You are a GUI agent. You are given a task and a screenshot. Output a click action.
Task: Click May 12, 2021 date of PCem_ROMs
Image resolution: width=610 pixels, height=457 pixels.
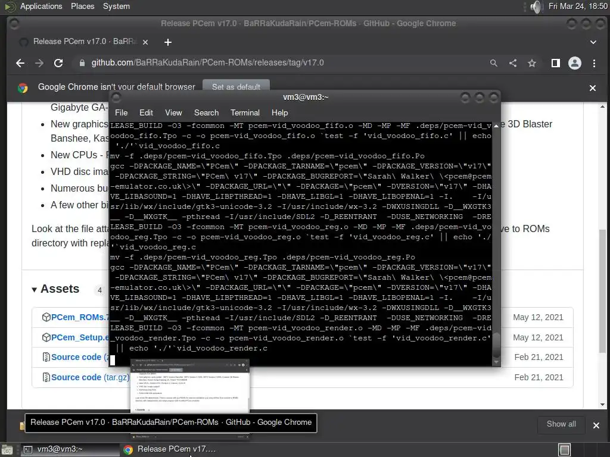tap(538, 318)
